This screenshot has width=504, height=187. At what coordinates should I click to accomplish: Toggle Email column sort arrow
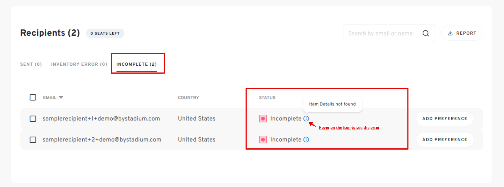pyautogui.click(x=61, y=97)
